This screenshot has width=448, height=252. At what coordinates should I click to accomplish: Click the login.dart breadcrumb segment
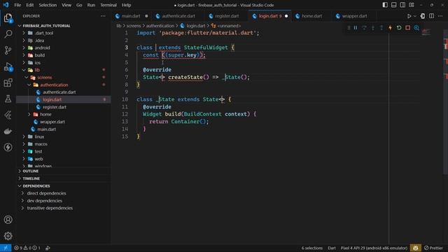point(195,26)
